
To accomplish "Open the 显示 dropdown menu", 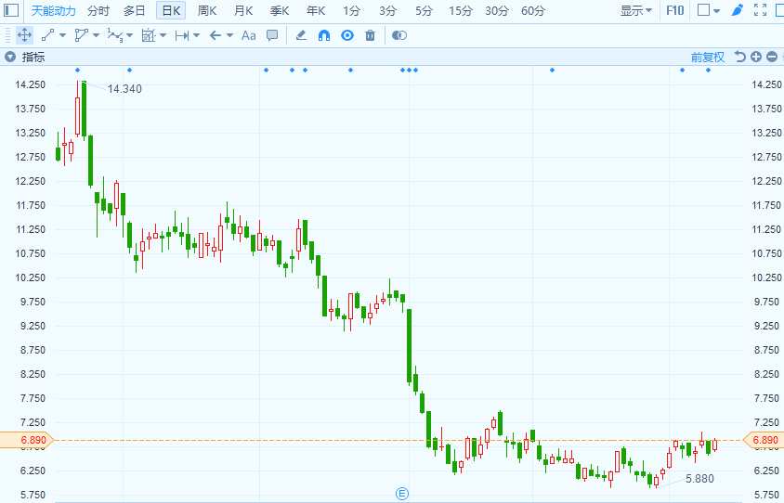I will (x=636, y=10).
